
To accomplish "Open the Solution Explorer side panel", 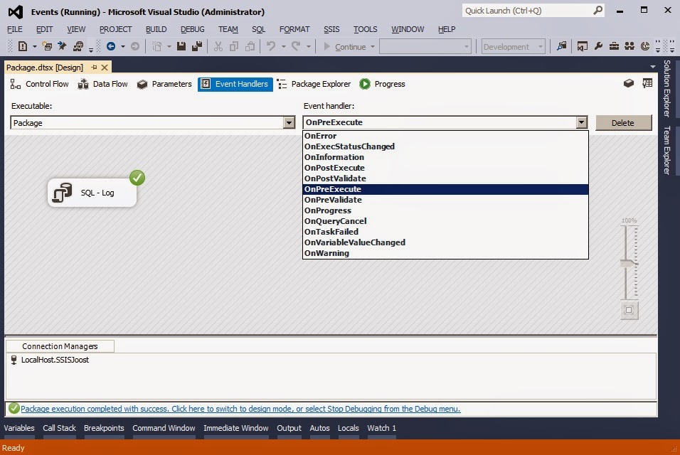I will (667, 89).
